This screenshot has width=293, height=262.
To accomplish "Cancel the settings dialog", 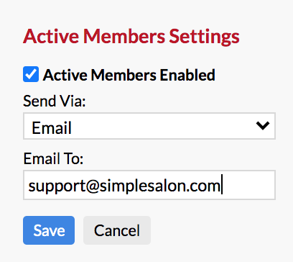I will pyautogui.click(x=117, y=230).
